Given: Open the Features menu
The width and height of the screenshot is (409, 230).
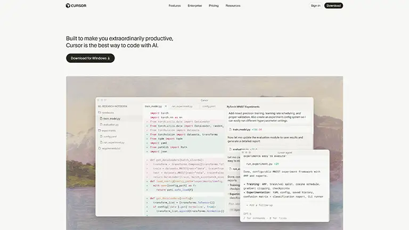Looking at the screenshot, I should pyautogui.click(x=175, y=6).
